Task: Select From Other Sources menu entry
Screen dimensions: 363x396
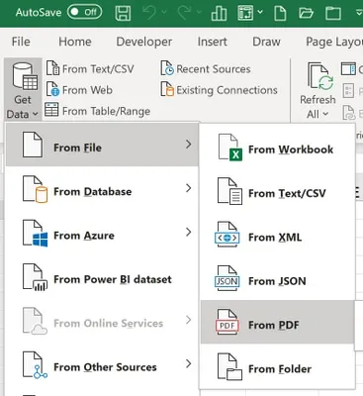Action: click(x=102, y=364)
